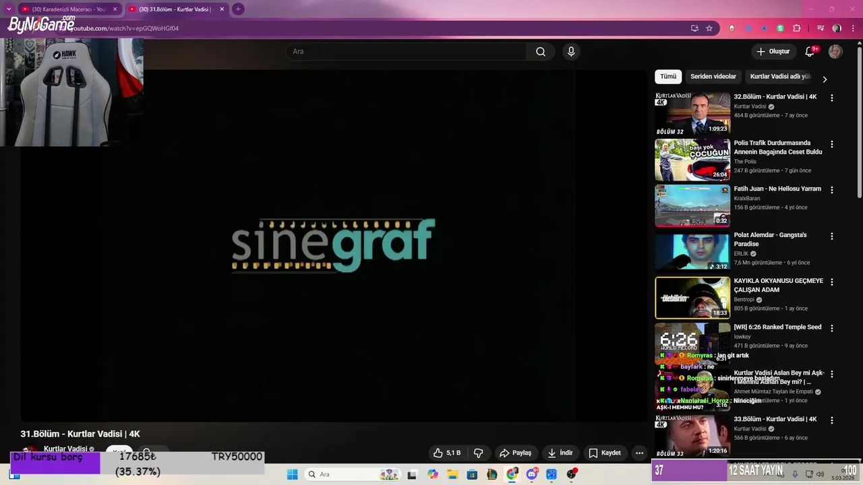Viewport: 863px width, 485px height.
Task: Click The Polis channel name
Action: pos(745,162)
